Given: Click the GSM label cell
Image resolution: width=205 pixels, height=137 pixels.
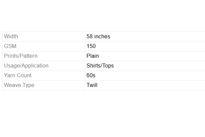Looking at the screenshot, I should click(10, 46).
